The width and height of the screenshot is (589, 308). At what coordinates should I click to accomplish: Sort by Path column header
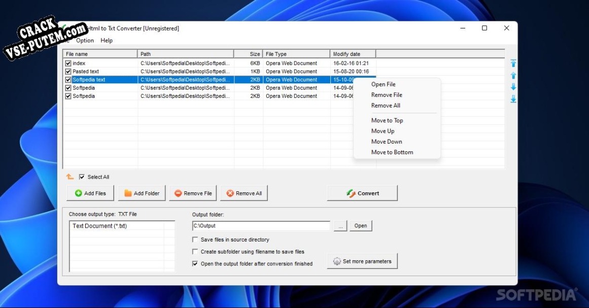coord(185,54)
